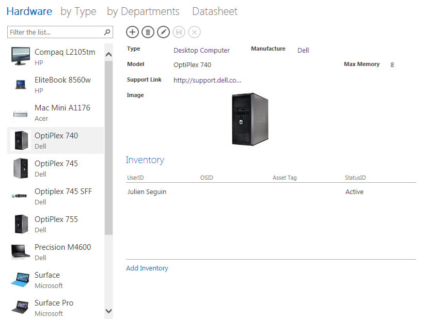425x319 pixels.
Task: Open the support.dell.com support link
Action: (x=208, y=80)
